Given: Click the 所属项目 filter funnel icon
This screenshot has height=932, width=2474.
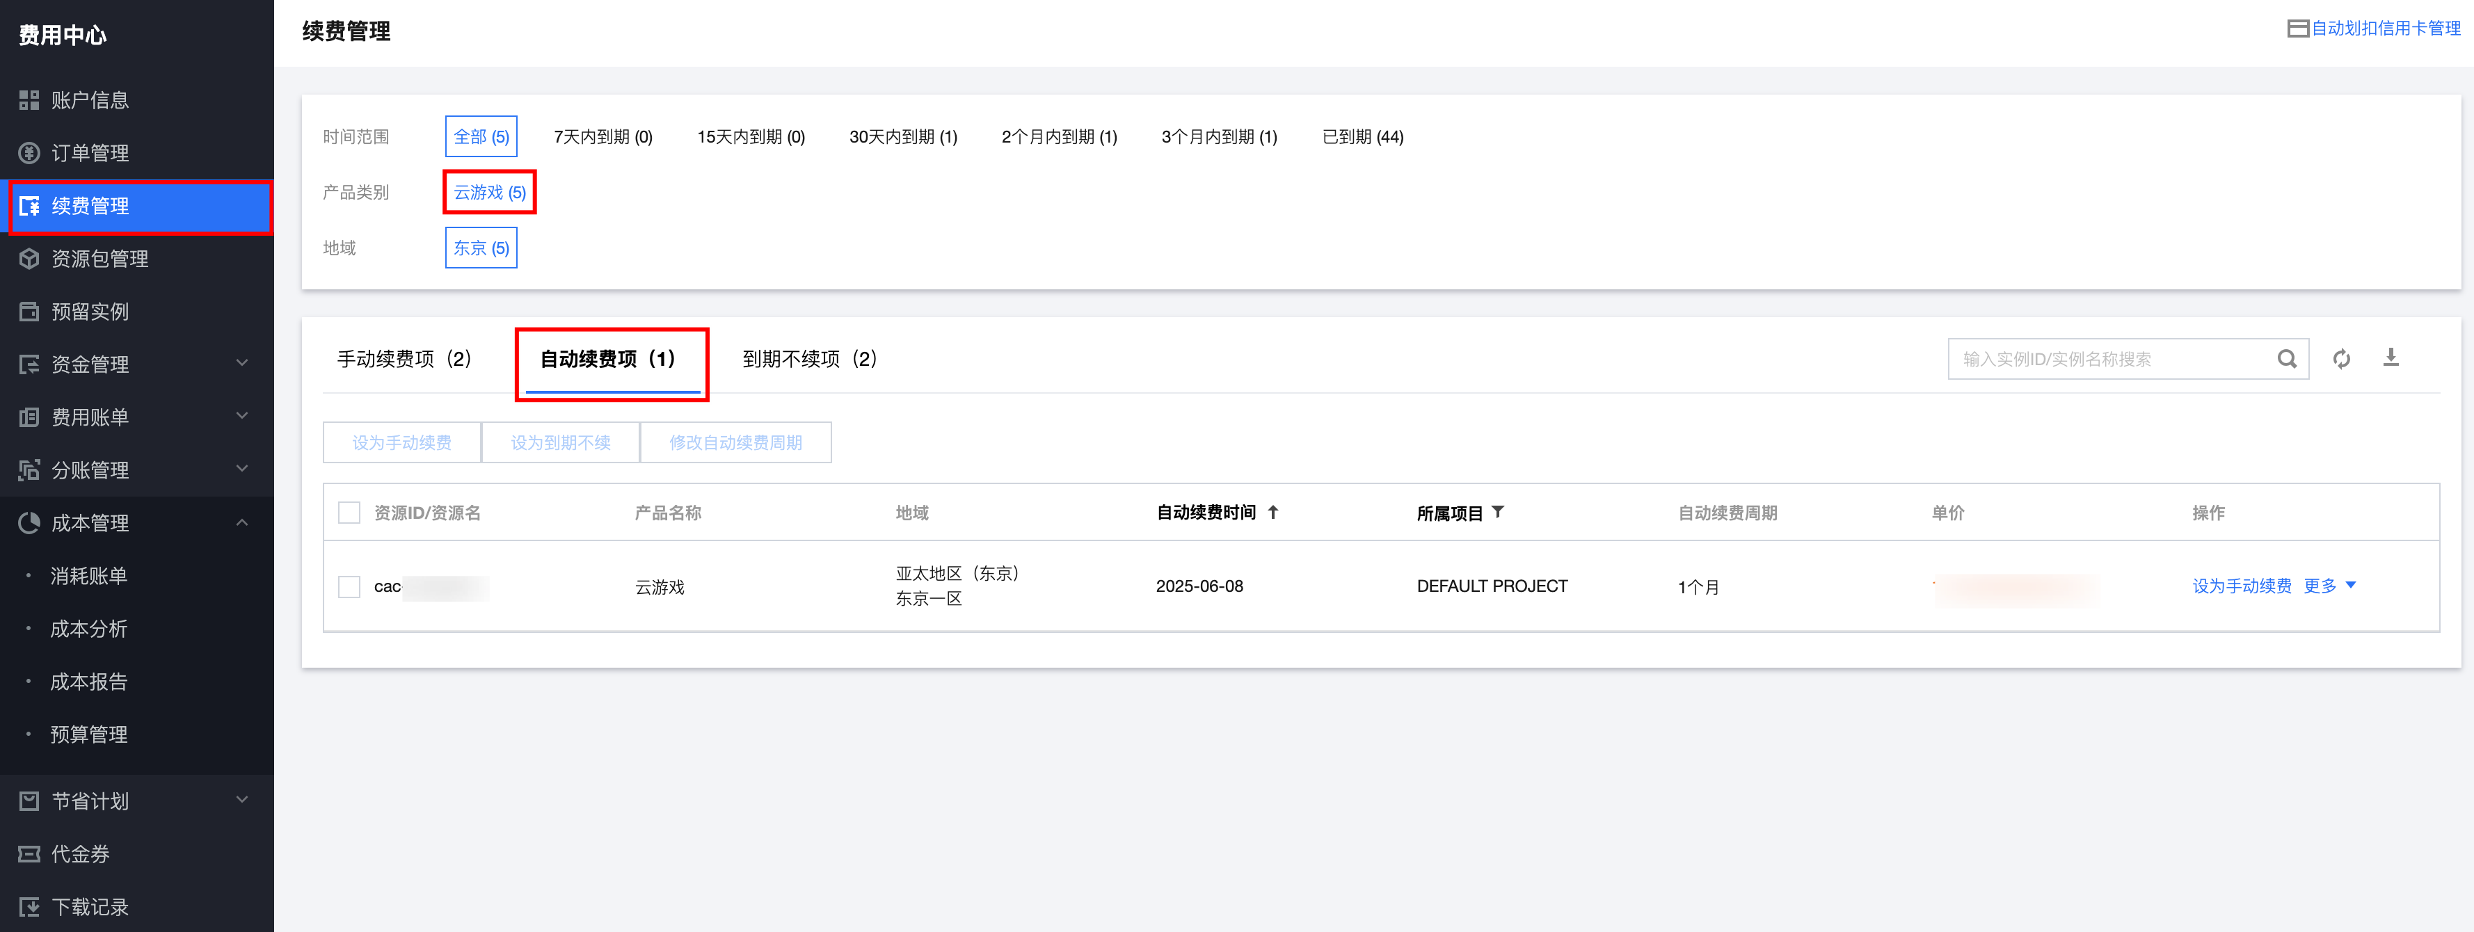Looking at the screenshot, I should (x=1498, y=513).
